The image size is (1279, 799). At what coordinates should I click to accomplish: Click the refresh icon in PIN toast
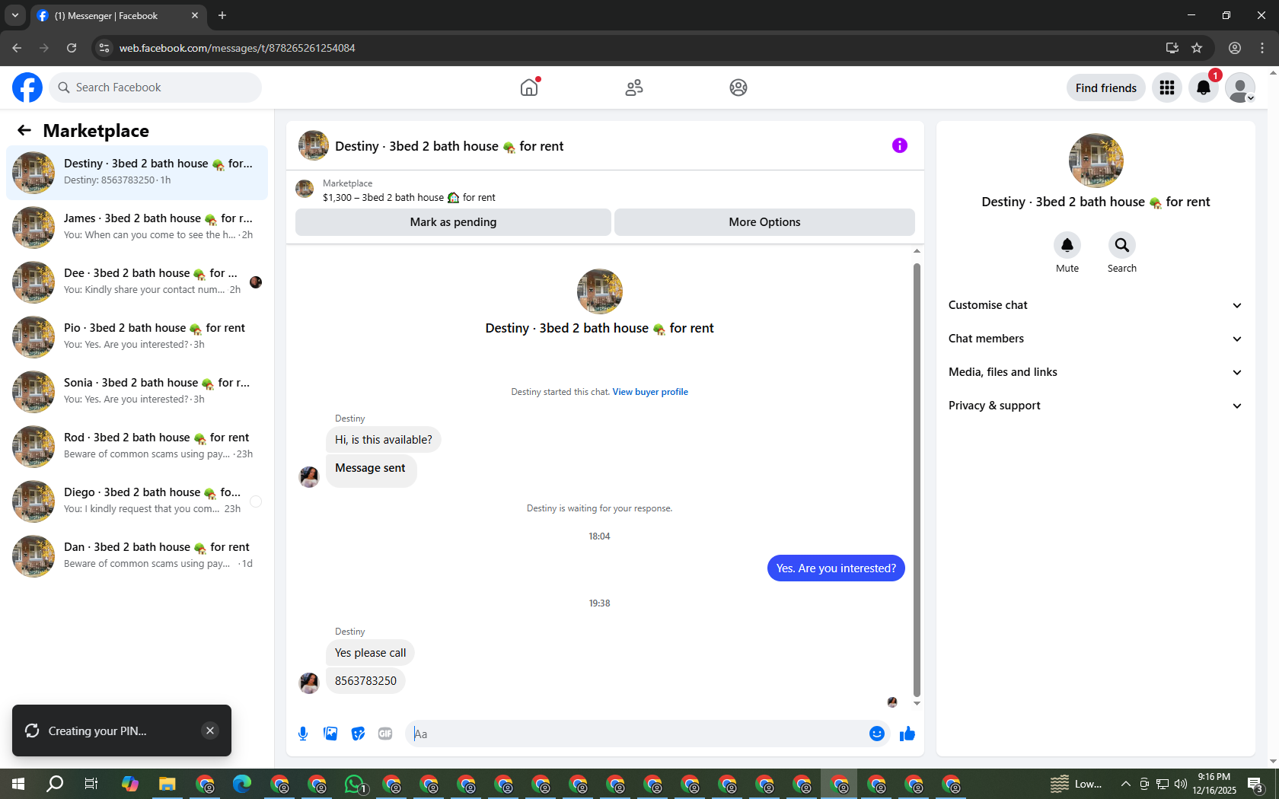coord(32,731)
